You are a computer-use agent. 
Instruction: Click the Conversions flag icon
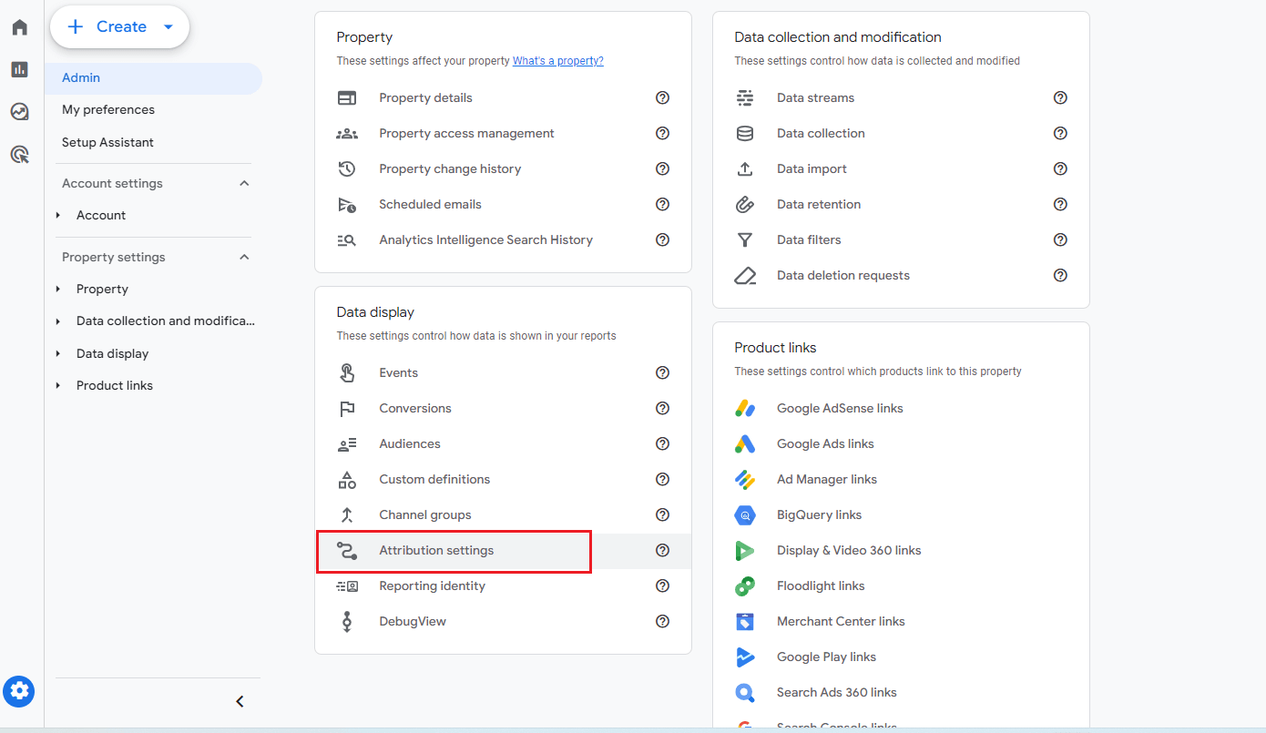[347, 408]
